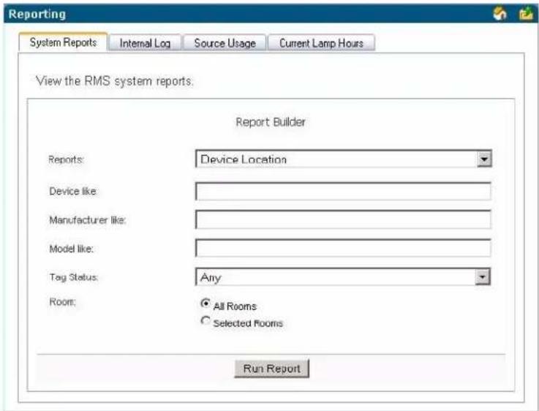The height and width of the screenshot is (411, 539).
Task: Open the Current Lamp Hours tab
Action: [321, 43]
